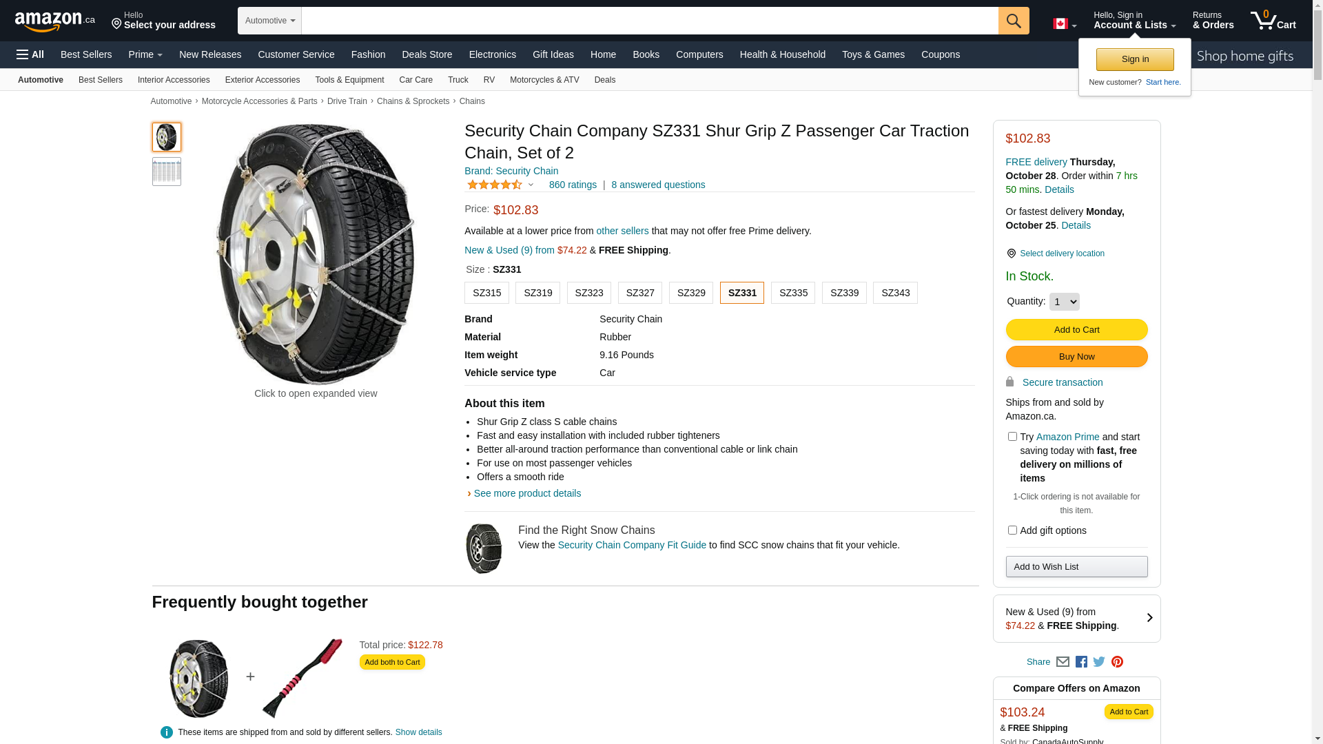The width and height of the screenshot is (1323, 744).
Task: Select the second product thumbnail image
Action: coord(167,172)
